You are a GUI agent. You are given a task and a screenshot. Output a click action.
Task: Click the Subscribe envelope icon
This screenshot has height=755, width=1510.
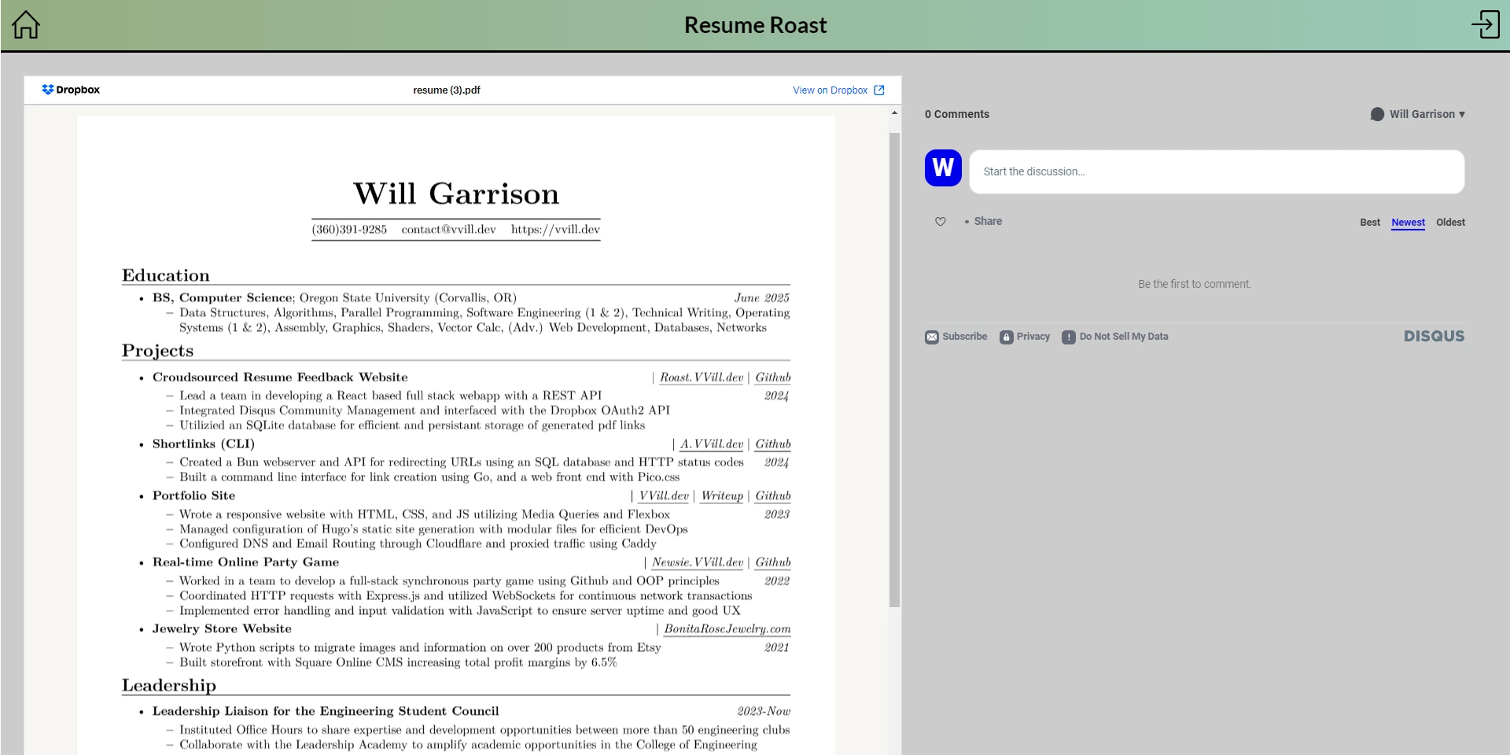tap(932, 337)
